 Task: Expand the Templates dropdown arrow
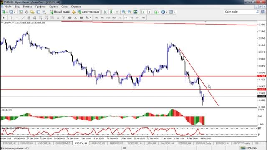point(174,12)
